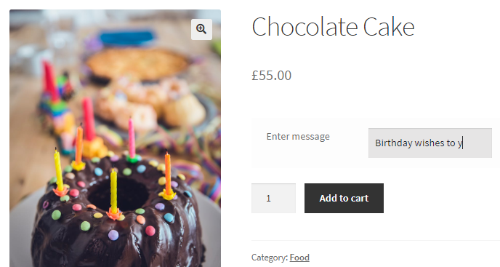Click the Add to cart button

[344, 199]
